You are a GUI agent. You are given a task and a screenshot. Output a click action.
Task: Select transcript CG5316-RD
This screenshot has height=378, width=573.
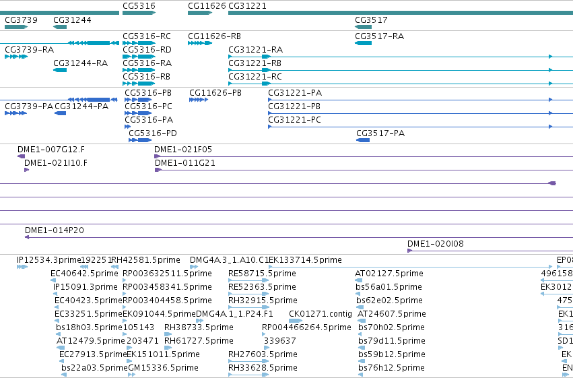(147, 50)
